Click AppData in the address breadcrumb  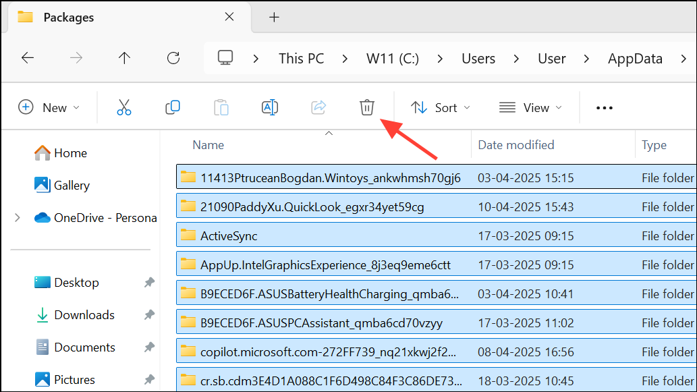pyautogui.click(x=635, y=59)
